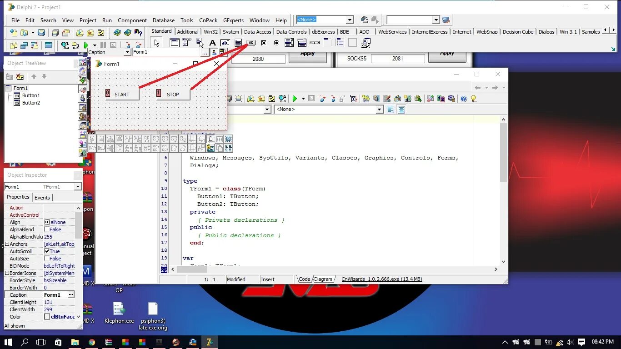Pick the Edit component from Standard palette
The height and width of the screenshot is (349, 621).
tap(225, 43)
